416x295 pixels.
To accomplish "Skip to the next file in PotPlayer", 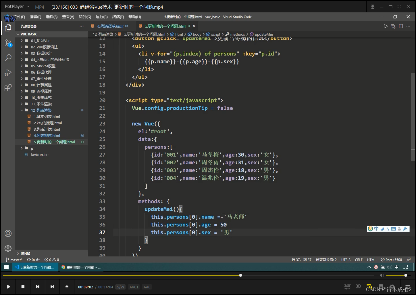I will coord(52,287).
